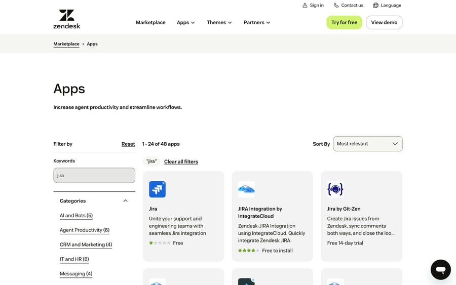Open the Jira by Git-Zen icon
456x285 pixels.
(335, 189)
